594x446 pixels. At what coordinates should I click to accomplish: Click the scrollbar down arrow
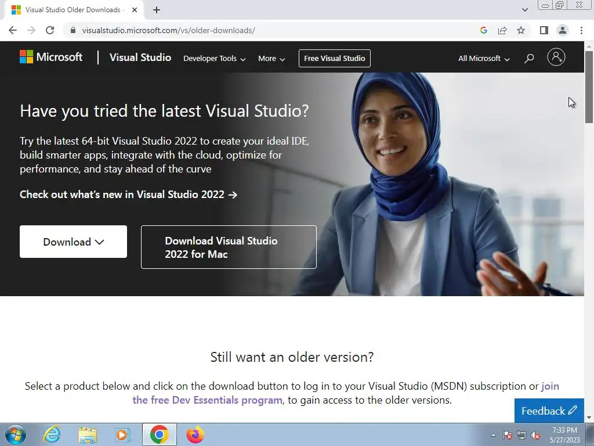(589, 418)
